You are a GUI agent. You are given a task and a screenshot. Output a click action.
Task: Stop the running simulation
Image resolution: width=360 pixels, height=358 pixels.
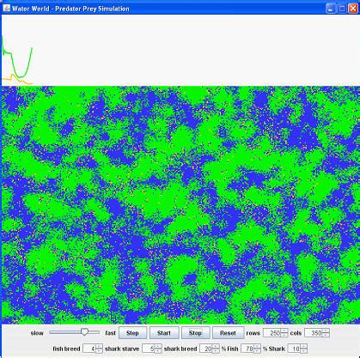196,333
